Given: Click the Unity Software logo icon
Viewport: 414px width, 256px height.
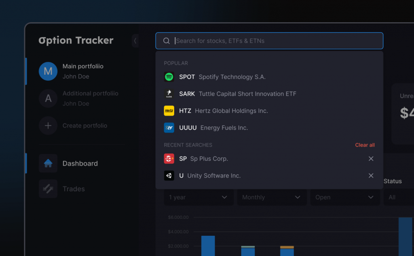Looking at the screenshot, I should (169, 176).
